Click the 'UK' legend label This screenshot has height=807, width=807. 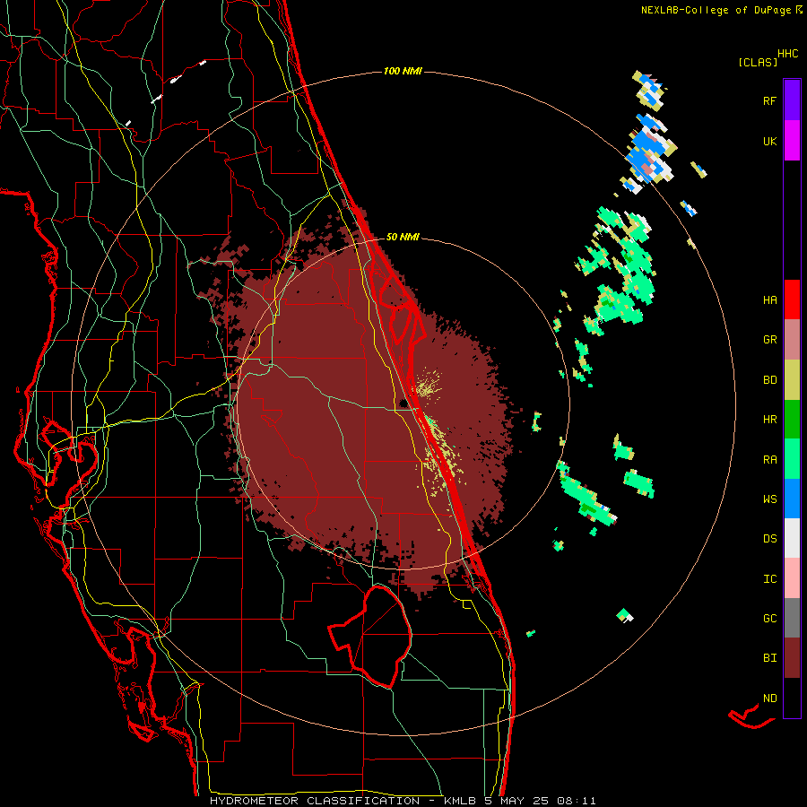(x=769, y=141)
